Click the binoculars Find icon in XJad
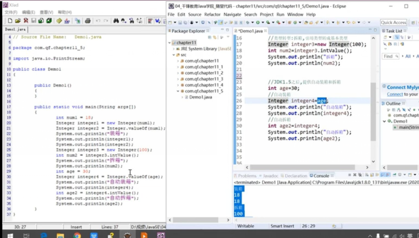The width and height of the screenshot is (419, 238). 116,21
